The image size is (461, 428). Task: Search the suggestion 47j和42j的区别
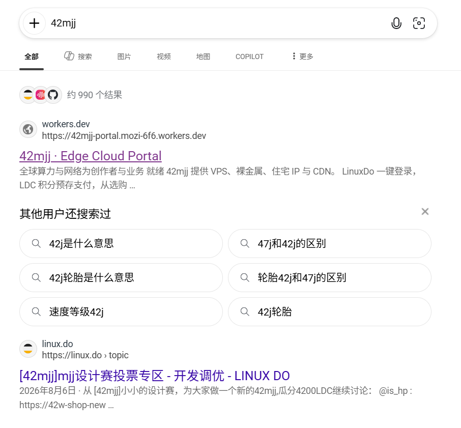330,244
